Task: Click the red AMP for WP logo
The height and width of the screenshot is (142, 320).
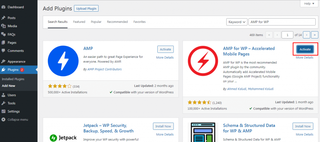Action: click(203, 61)
